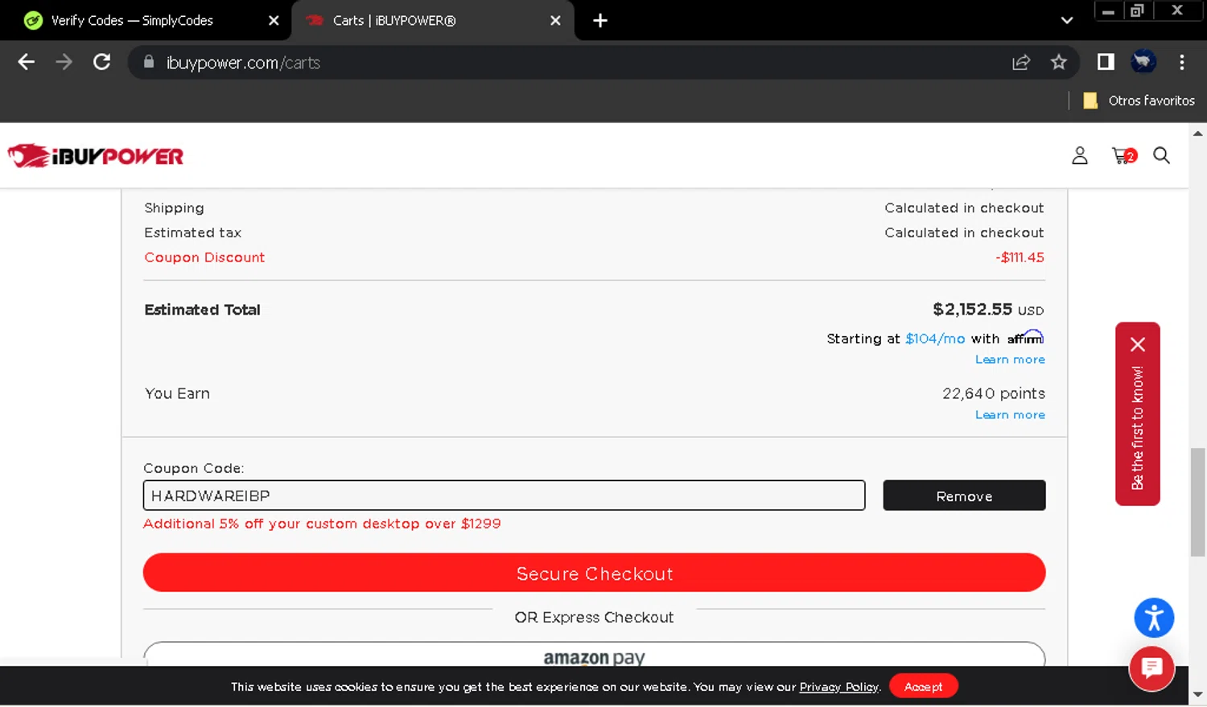Viewport: 1207px width, 707px height.
Task: Go back with the browser back arrow
Action: [27, 62]
